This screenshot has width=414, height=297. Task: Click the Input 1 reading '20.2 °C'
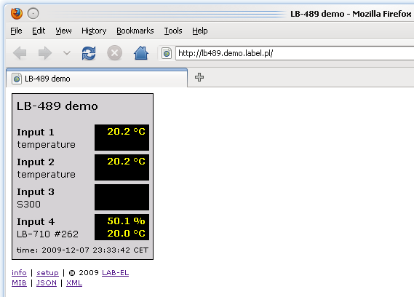click(126, 131)
